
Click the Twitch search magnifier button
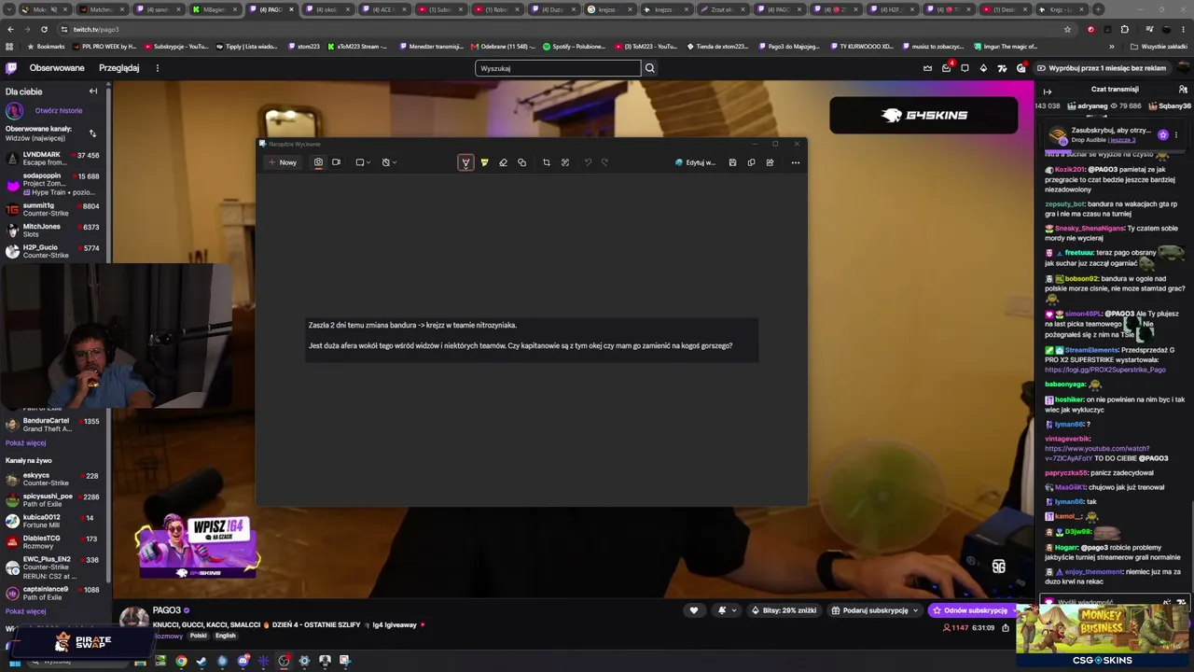(x=650, y=68)
